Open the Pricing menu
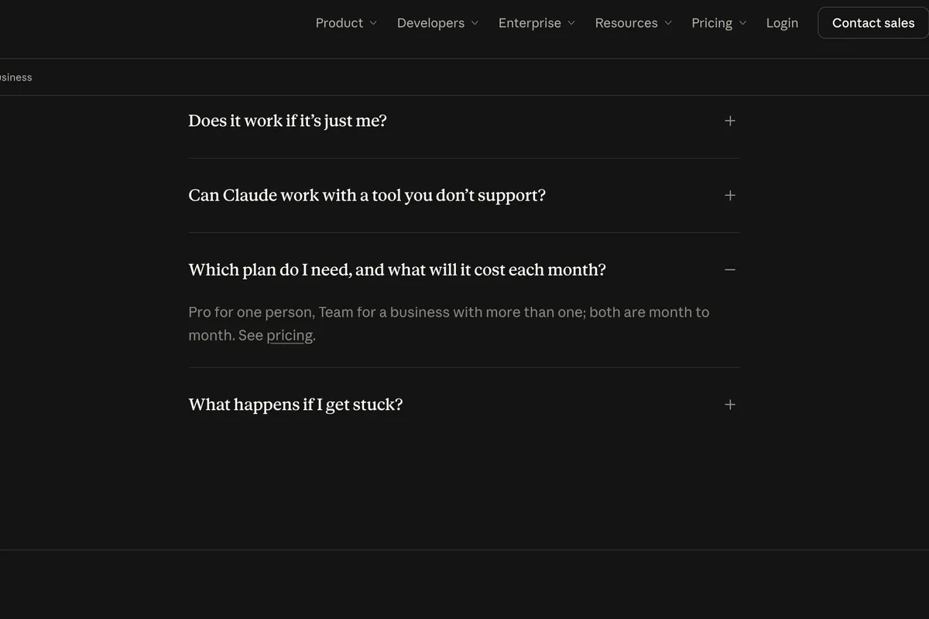 tap(718, 23)
